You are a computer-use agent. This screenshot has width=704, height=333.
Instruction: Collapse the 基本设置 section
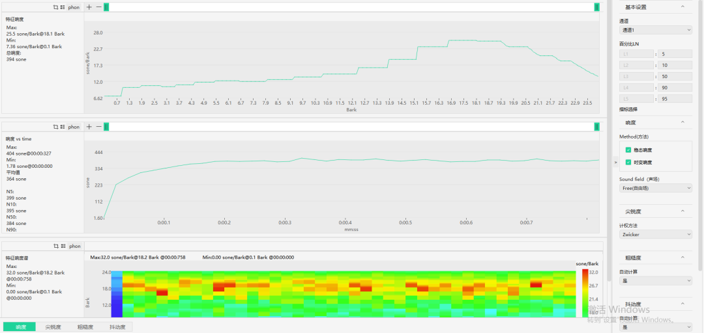[x=682, y=7]
